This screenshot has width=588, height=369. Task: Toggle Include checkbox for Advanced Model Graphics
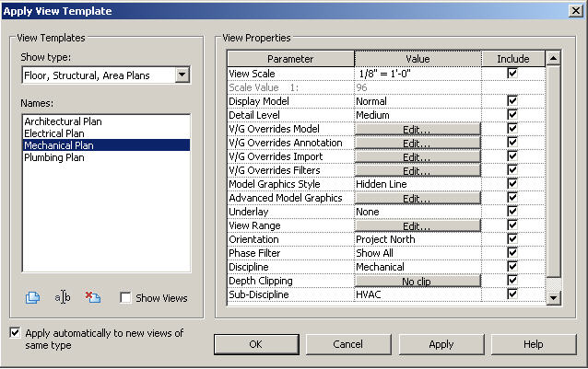point(512,198)
